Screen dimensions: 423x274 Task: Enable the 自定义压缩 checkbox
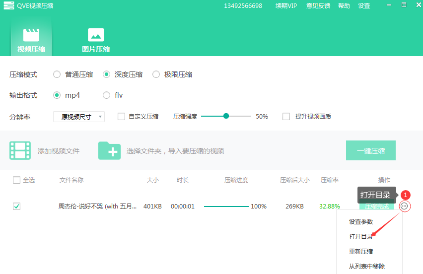(x=121, y=117)
